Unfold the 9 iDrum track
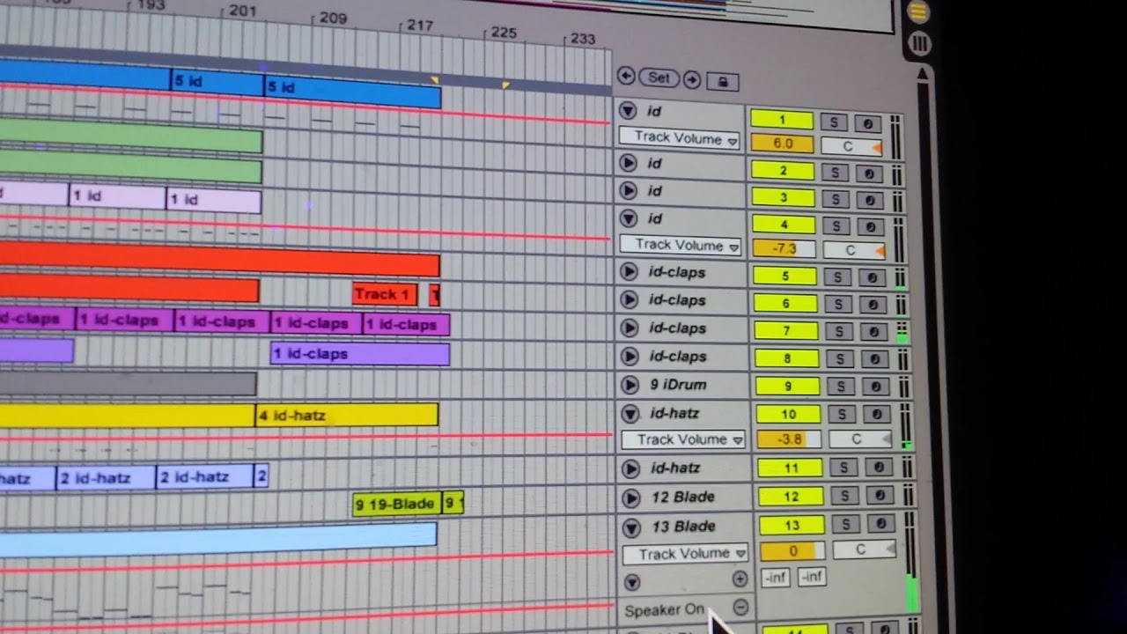This screenshot has height=634, width=1127. pos(630,385)
